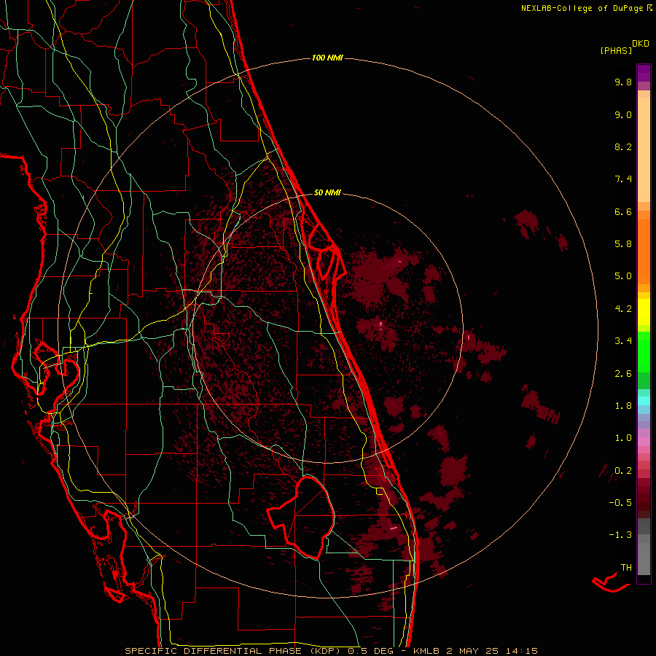
Task: Click the -0.5 value on the scale
Action: pyautogui.click(x=620, y=503)
